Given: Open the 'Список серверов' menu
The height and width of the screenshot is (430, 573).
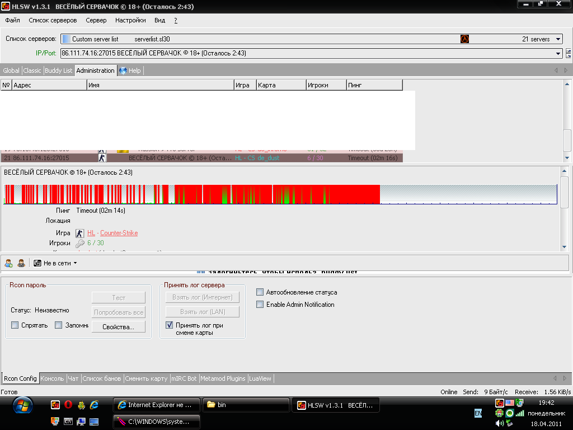Looking at the screenshot, I should pyautogui.click(x=53, y=20).
